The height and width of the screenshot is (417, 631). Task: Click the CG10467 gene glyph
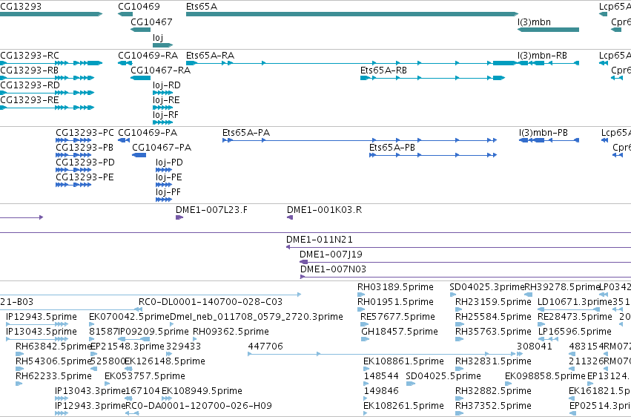[x=140, y=30]
